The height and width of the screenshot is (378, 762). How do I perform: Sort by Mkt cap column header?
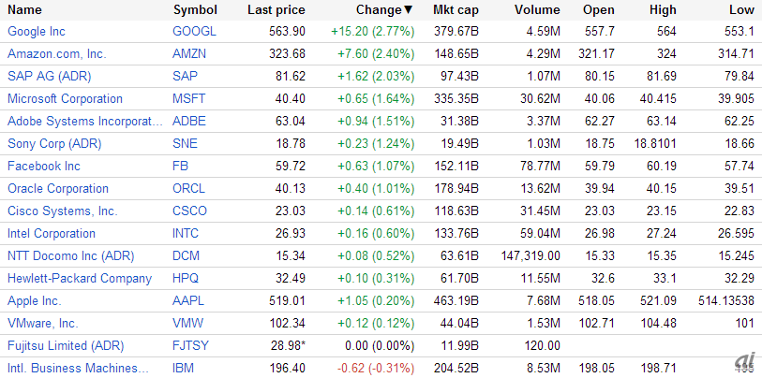pyautogui.click(x=455, y=9)
